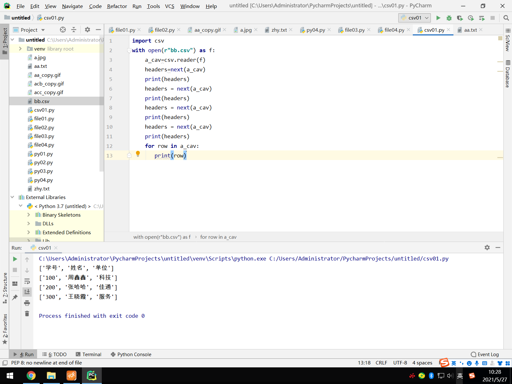Collapse the untitled project root

click(x=12, y=40)
